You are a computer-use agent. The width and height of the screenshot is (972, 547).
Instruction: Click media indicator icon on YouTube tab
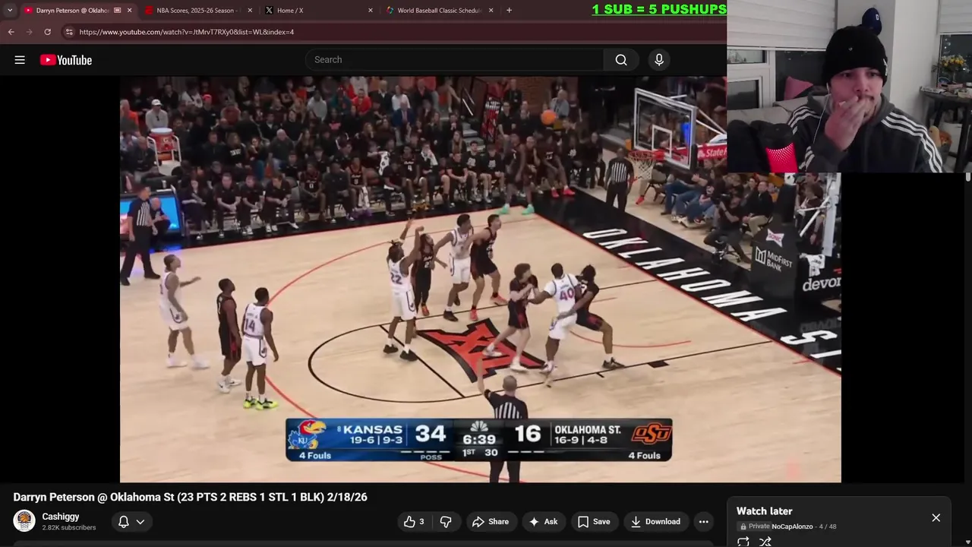pos(117,11)
